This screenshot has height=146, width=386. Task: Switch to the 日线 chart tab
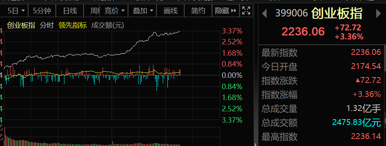click(x=70, y=11)
